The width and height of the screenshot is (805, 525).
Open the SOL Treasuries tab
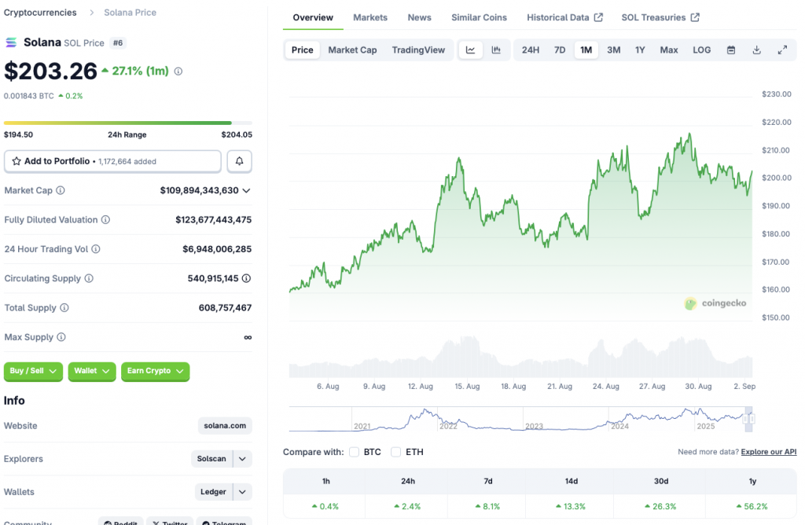pyautogui.click(x=660, y=17)
